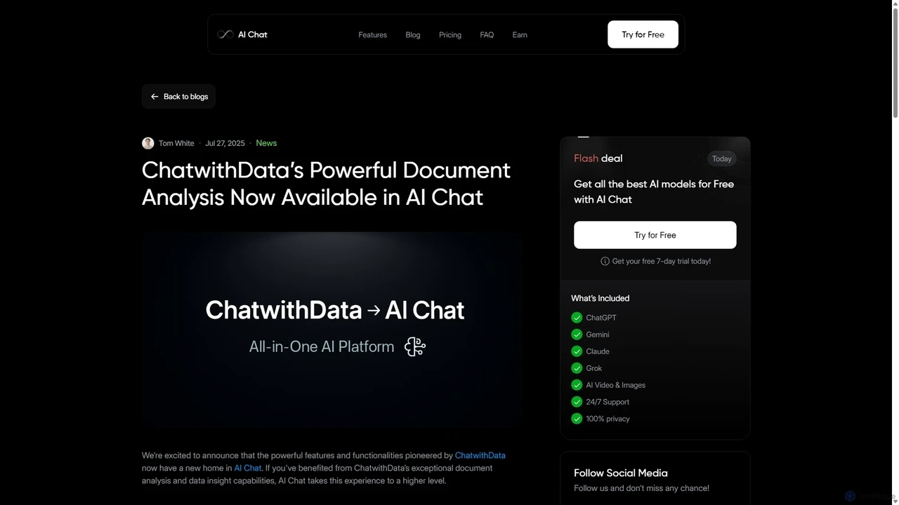Image resolution: width=899 pixels, height=505 pixels.
Task: Click the Flash deal heading
Action: [x=598, y=159]
